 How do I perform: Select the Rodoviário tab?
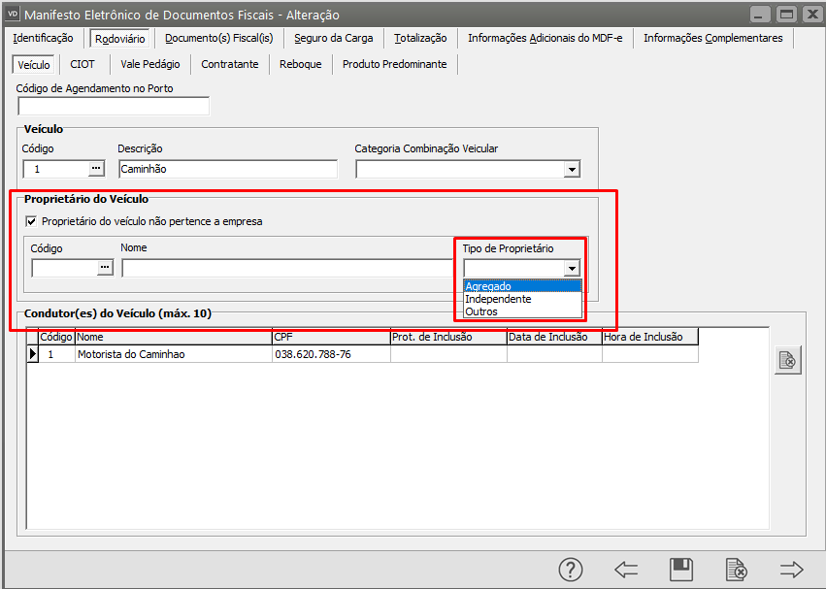pyautogui.click(x=120, y=39)
